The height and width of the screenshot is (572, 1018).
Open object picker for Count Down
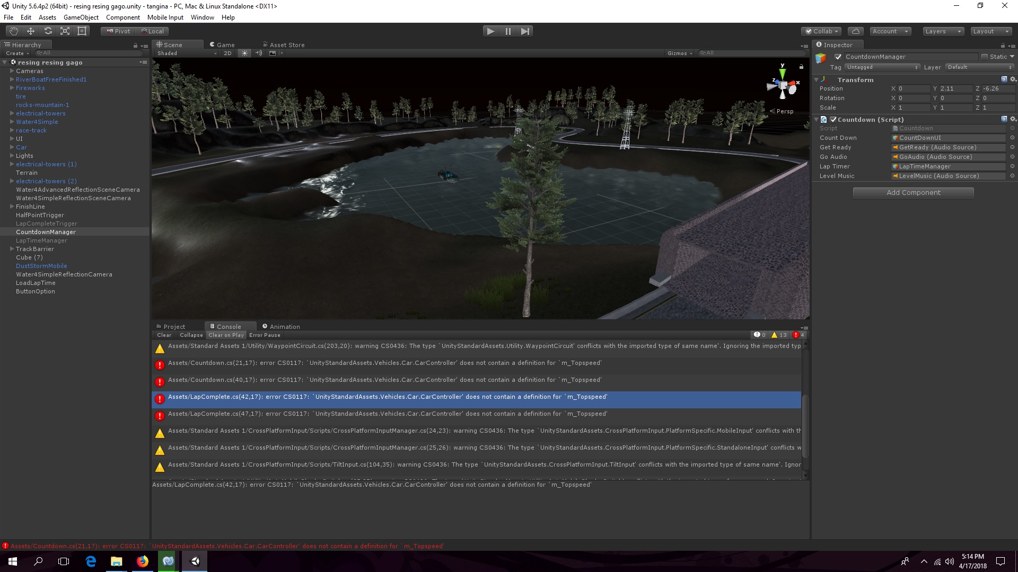pyautogui.click(x=1012, y=138)
